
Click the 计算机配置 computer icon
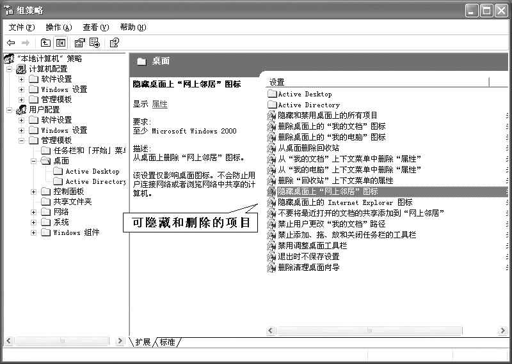click(x=21, y=69)
